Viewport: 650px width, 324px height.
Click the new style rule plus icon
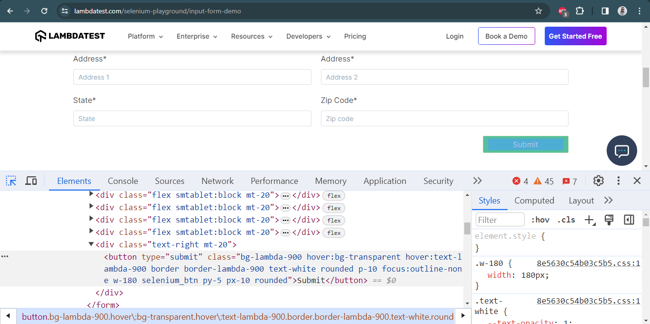pyautogui.click(x=590, y=220)
